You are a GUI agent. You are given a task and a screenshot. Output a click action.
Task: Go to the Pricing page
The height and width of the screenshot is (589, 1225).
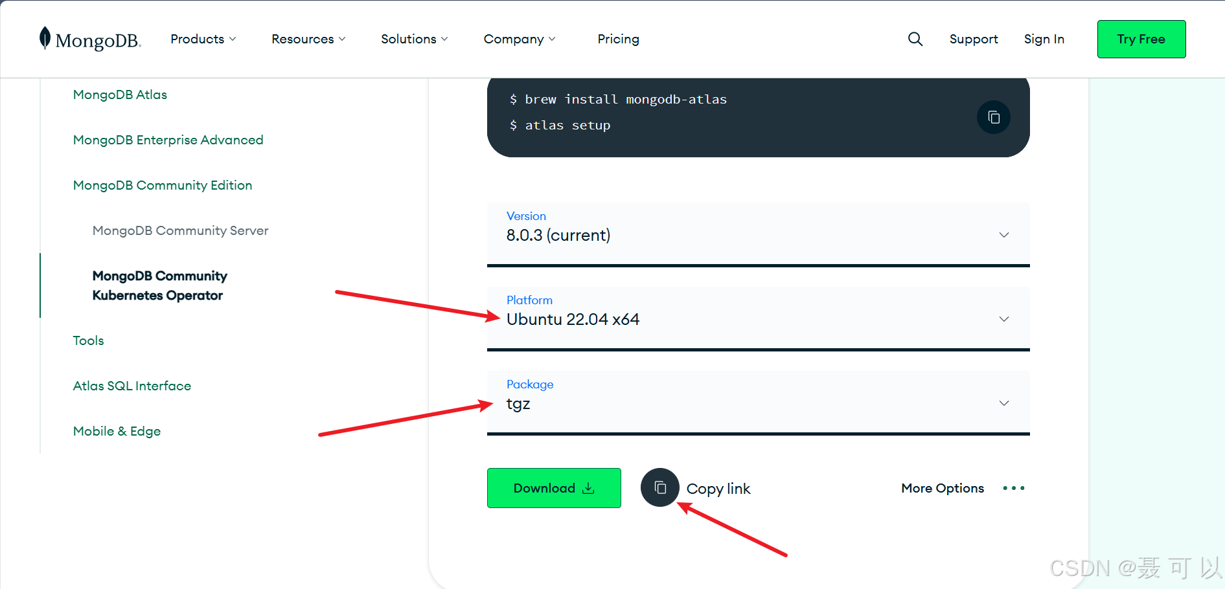(618, 39)
